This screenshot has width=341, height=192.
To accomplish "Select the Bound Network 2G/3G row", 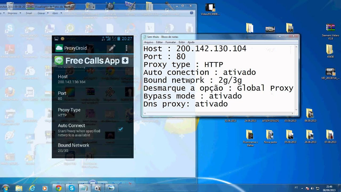I will [92, 148].
